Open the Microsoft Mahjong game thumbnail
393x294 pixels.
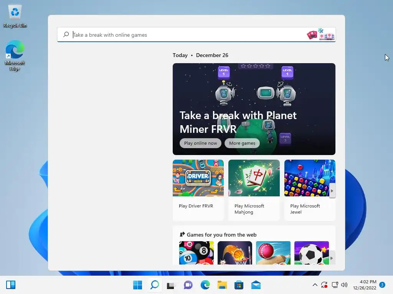(254, 178)
